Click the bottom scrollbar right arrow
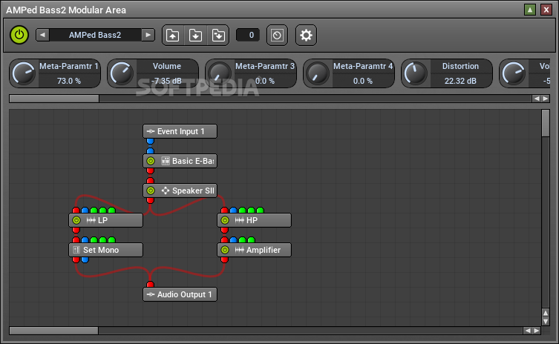The image size is (559, 344). point(537,331)
